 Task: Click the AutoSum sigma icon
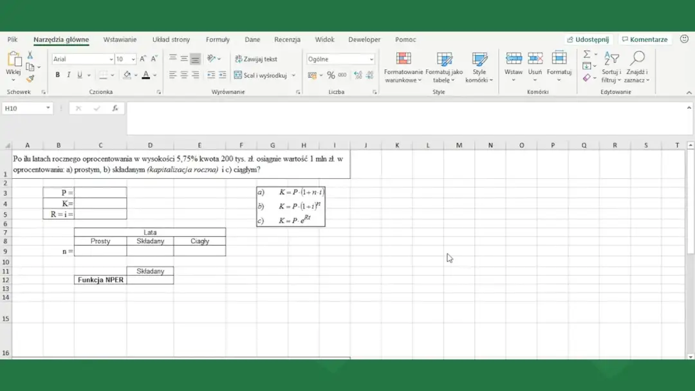pyautogui.click(x=587, y=54)
